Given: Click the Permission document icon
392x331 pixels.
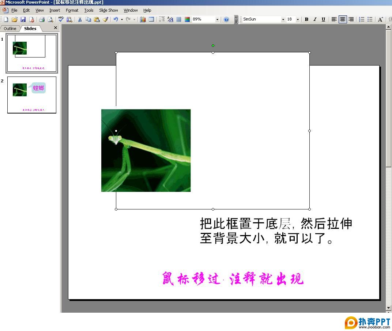Looking at the screenshot, I should pos(31,19).
